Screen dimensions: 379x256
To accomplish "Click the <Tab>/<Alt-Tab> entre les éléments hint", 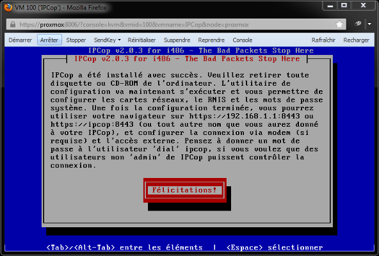I will (x=124, y=248).
